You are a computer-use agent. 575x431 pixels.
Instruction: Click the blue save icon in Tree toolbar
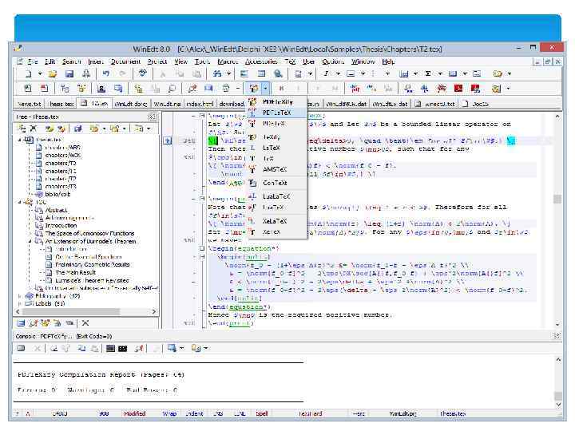point(77,129)
